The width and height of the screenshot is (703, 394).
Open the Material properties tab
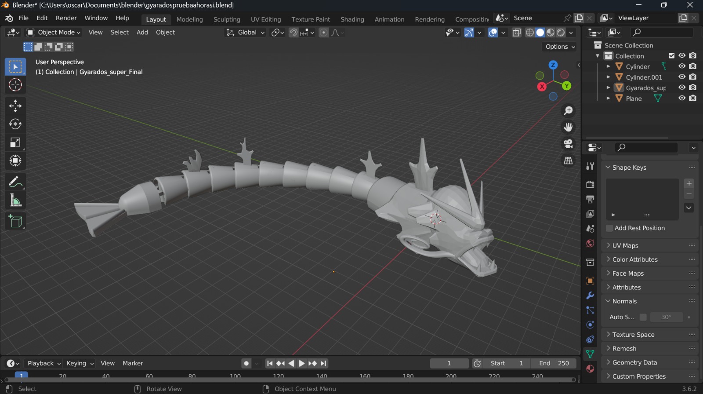click(x=590, y=369)
